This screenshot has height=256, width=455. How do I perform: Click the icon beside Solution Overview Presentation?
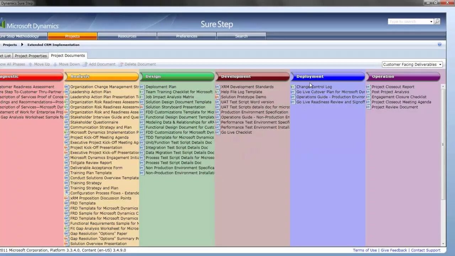point(67,244)
